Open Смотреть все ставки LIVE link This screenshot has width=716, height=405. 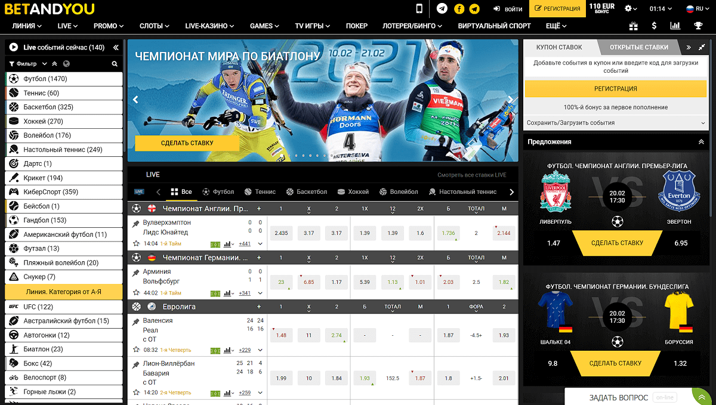(471, 175)
